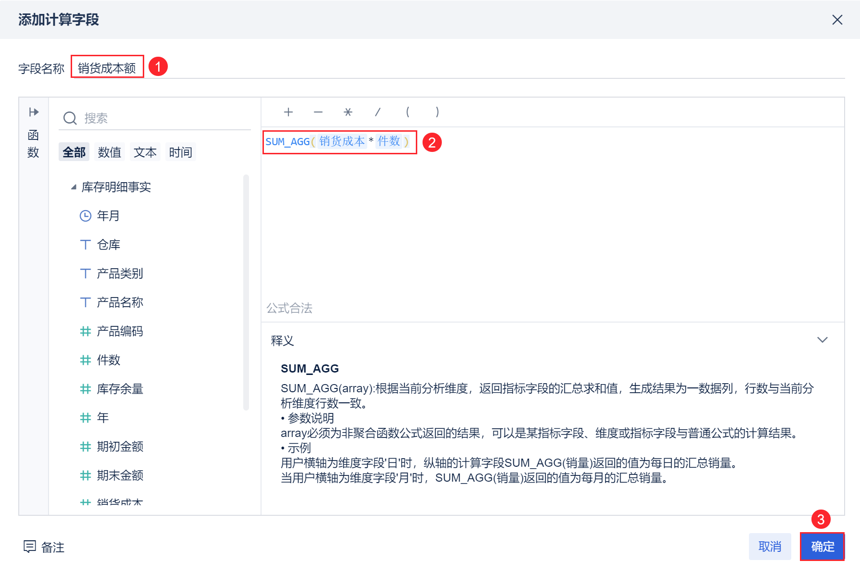Click the number icon beside 年
This screenshot has width=860, height=573.
pyautogui.click(x=86, y=418)
